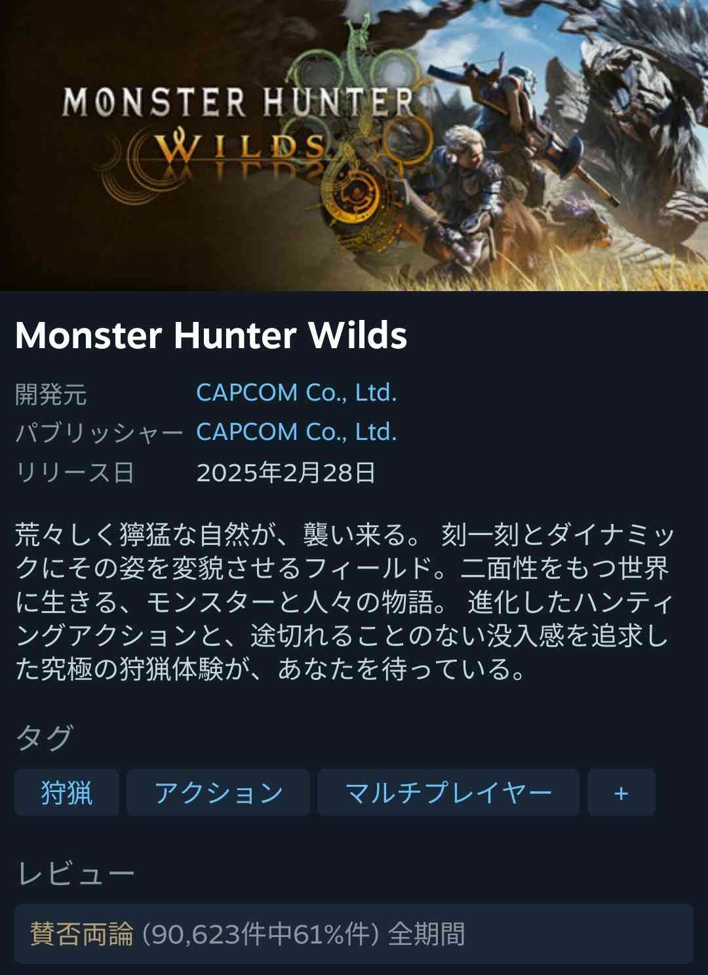Viewport: 708px width, 975px height.
Task: Click the 賛否両論 rating text
Action: tap(82, 934)
